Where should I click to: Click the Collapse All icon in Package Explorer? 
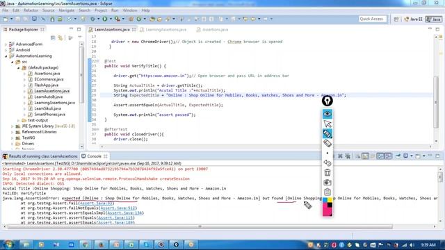53,37
